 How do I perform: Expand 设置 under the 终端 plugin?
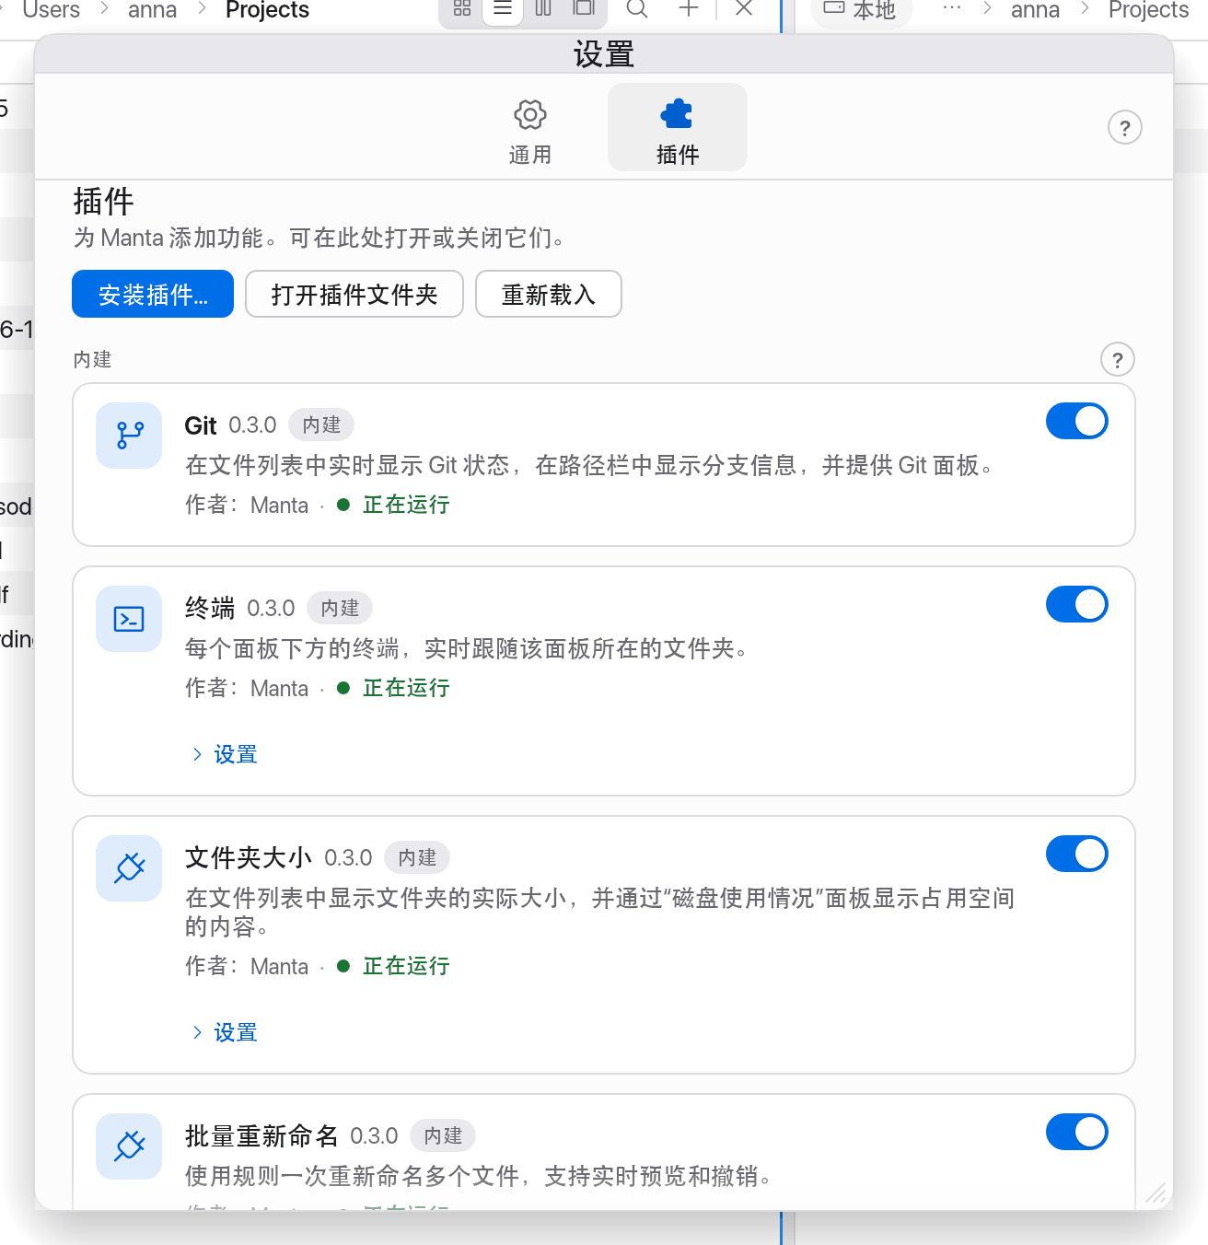click(225, 754)
